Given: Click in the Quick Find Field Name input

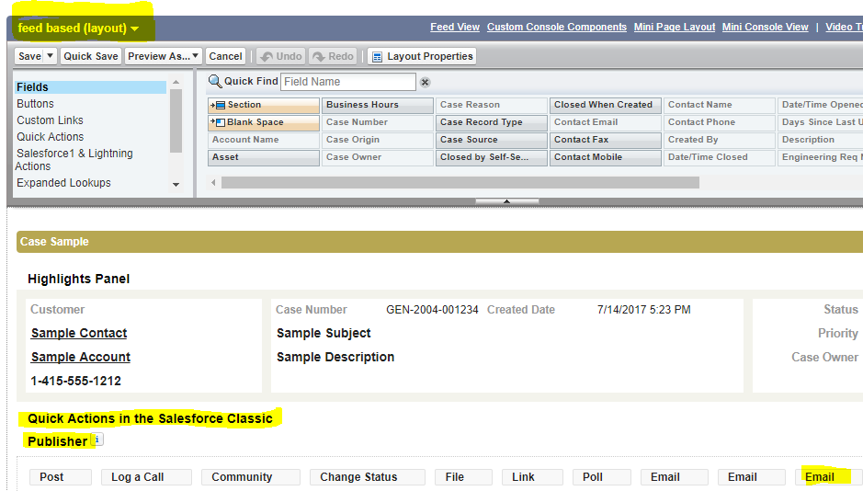Looking at the screenshot, I should coord(348,82).
